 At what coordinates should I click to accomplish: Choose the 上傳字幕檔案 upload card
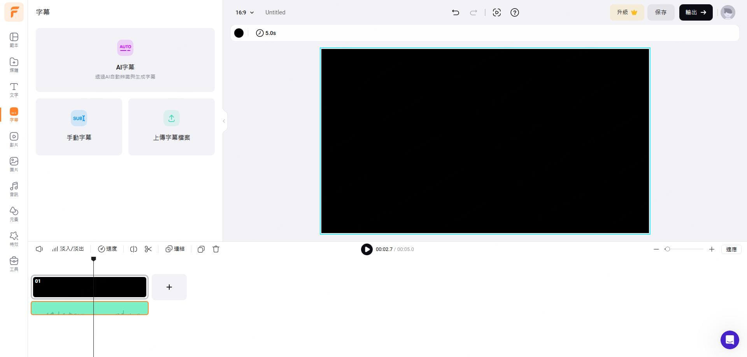[172, 127]
